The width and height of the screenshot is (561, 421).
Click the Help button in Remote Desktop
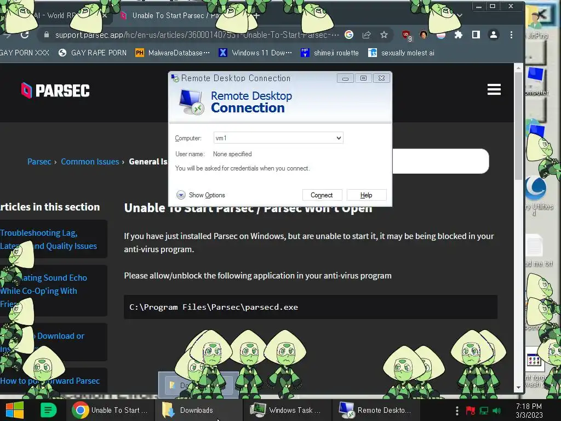click(367, 195)
